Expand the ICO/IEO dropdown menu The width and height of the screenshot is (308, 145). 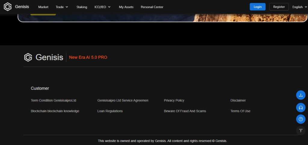coord(103,7)
